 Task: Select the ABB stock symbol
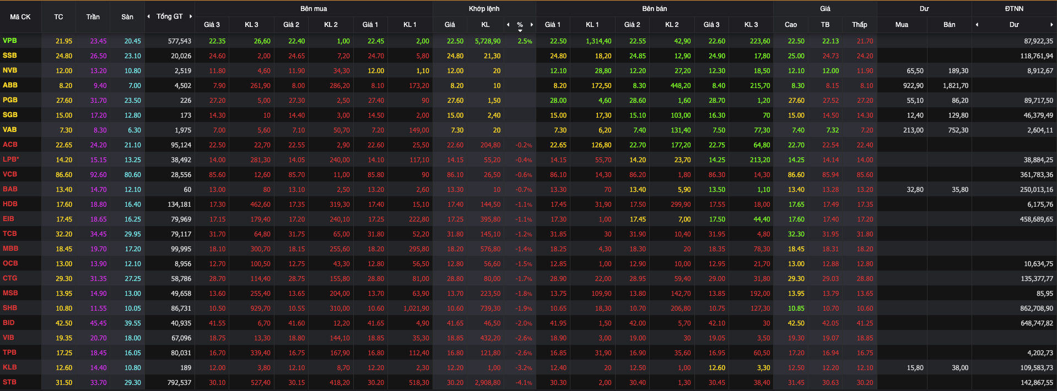click(10, 85)
